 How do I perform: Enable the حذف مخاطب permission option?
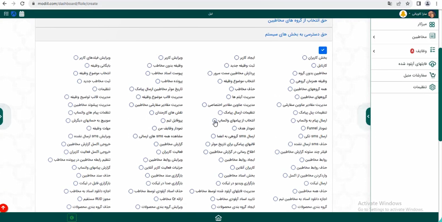[231, 89]
